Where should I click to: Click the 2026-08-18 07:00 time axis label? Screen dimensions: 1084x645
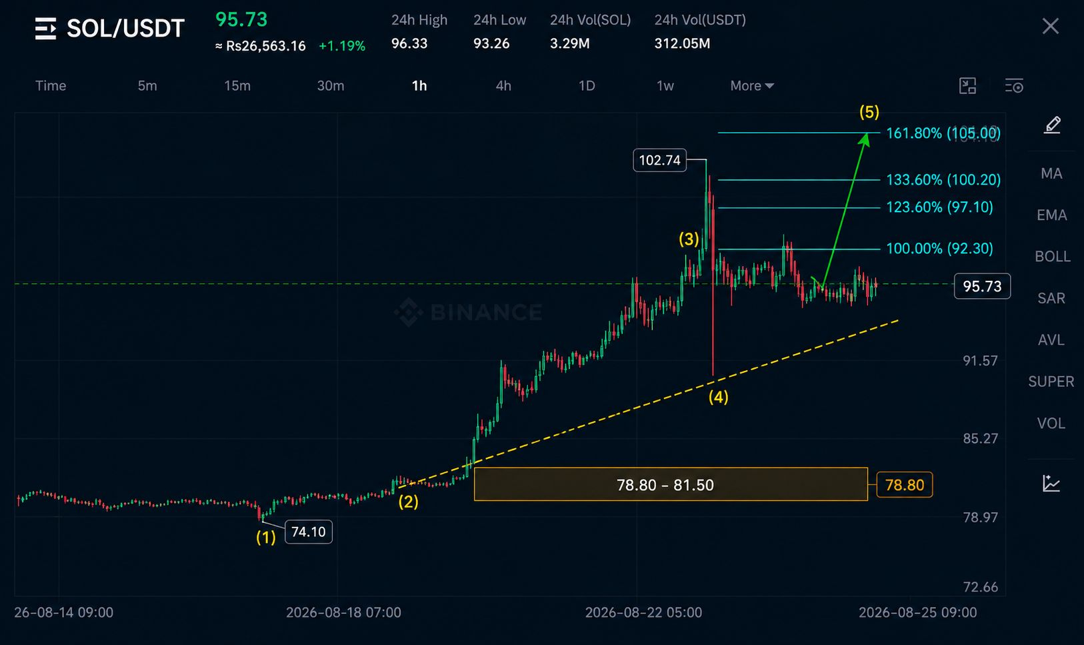(343, 612)
